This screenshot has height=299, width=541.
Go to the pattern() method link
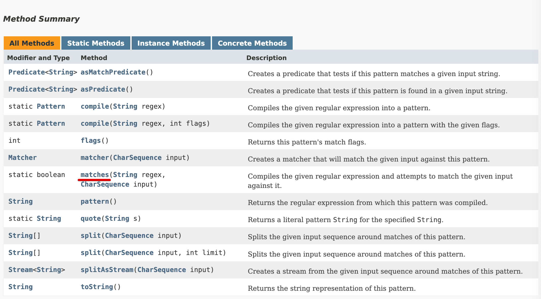[95, 202]
